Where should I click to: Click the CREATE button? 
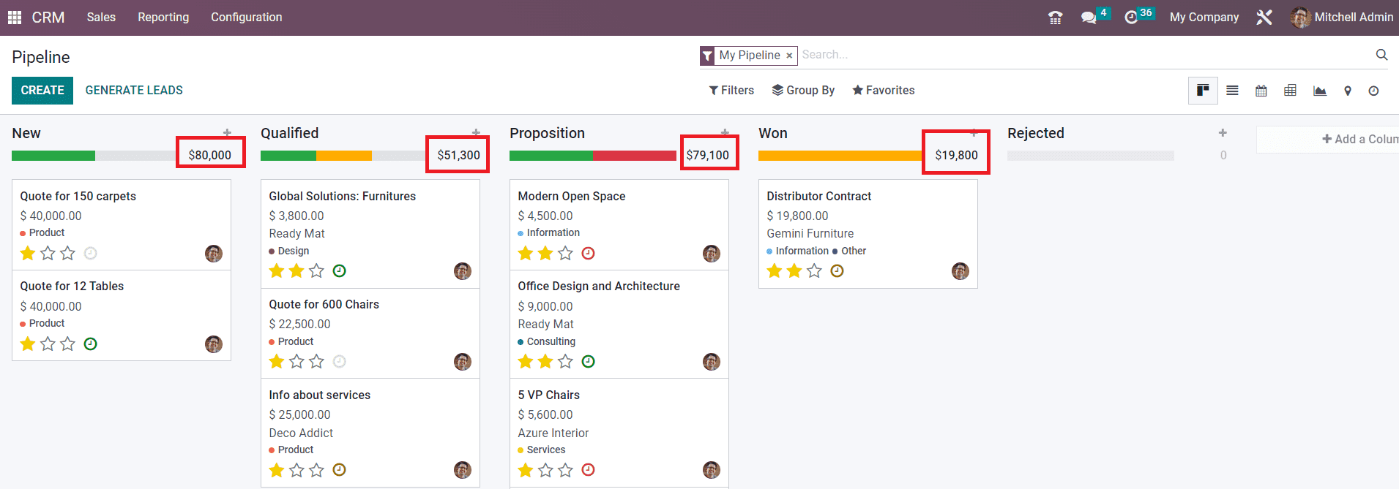click(x=42, y=91)
